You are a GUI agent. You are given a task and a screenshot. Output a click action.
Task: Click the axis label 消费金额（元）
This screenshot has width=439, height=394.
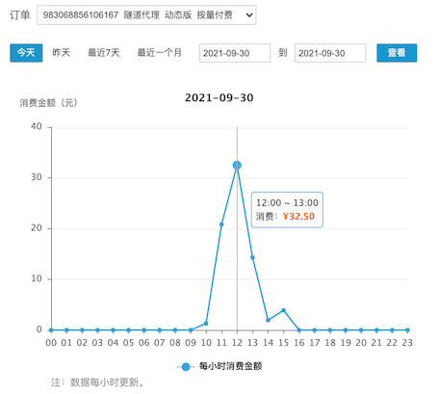pyautogui.click(x=48, y=103)
